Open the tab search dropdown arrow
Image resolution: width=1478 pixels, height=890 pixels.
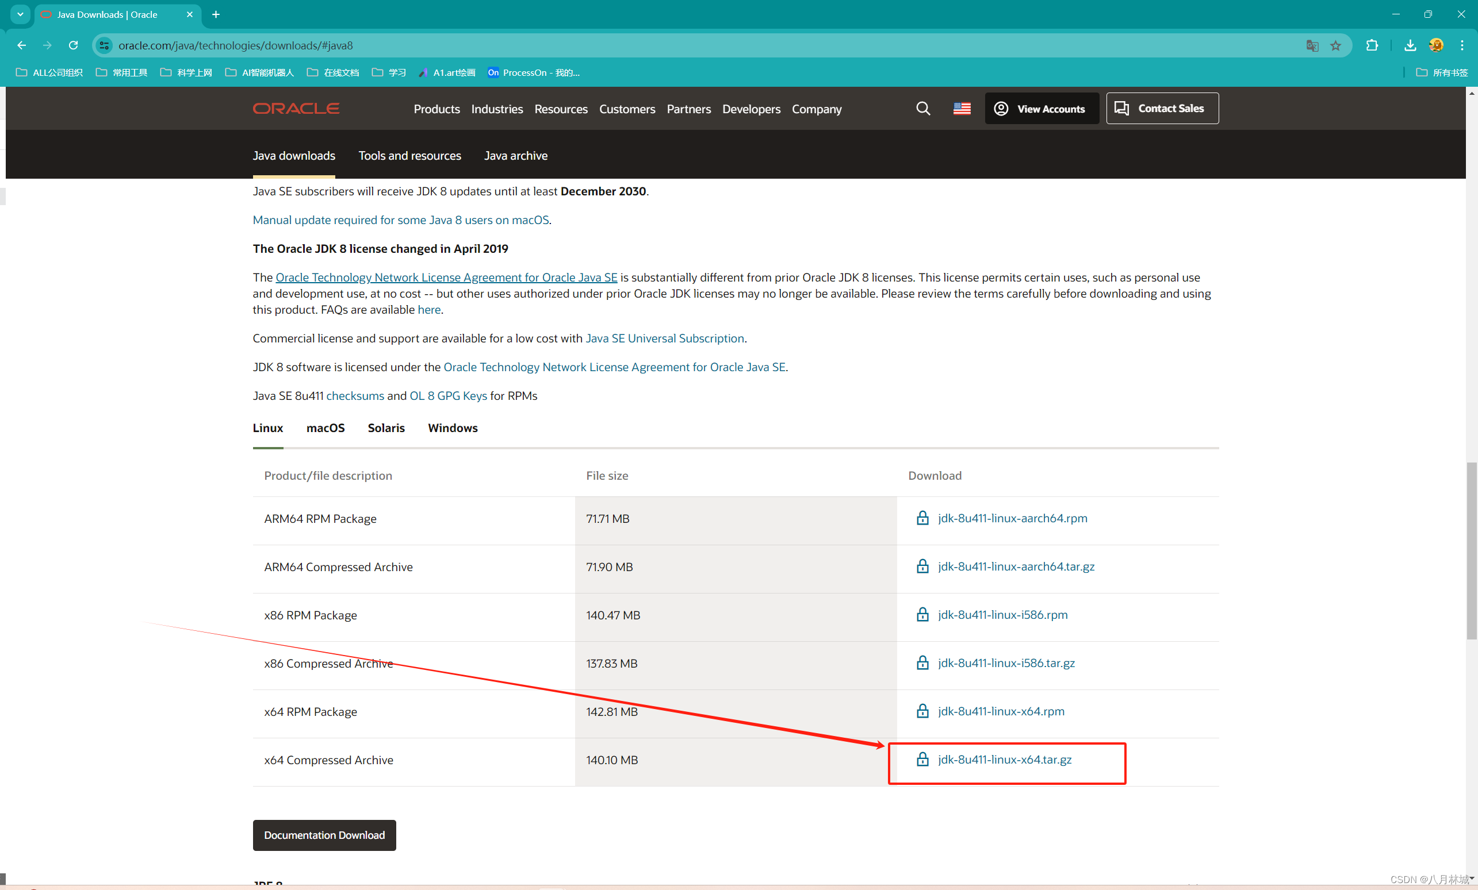pos(20,14)
